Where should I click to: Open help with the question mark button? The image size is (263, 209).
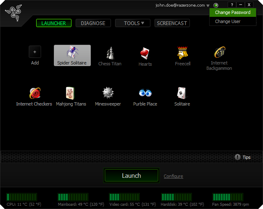tap(232, 5)
